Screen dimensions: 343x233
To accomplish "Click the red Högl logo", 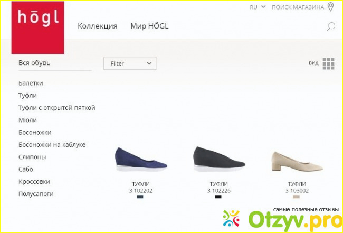I will coord(38,27).
